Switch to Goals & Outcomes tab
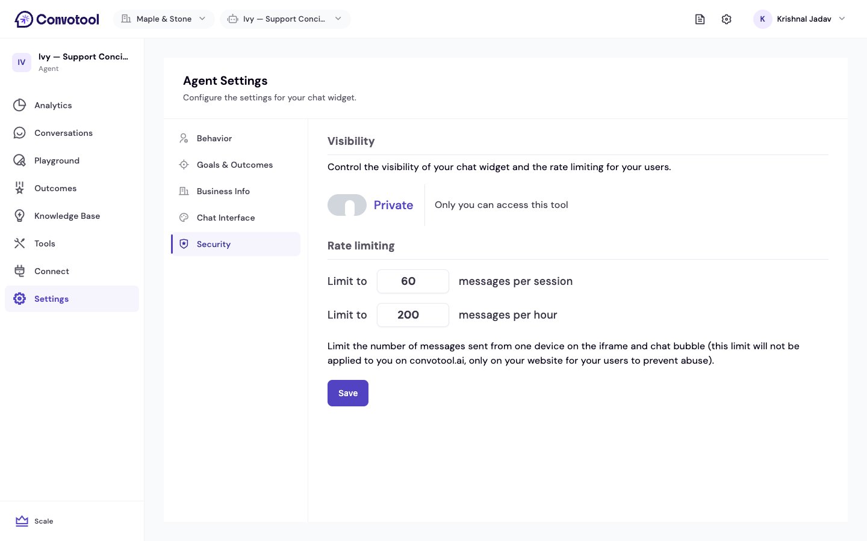The image size is (867, 541). pyautogui.click(x=236, y=165)
